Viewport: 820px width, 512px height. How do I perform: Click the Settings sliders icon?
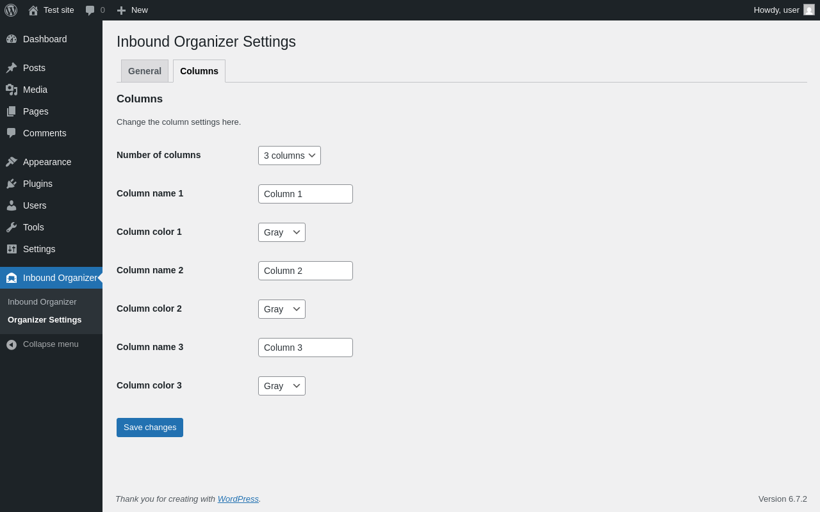click(12, 249)
